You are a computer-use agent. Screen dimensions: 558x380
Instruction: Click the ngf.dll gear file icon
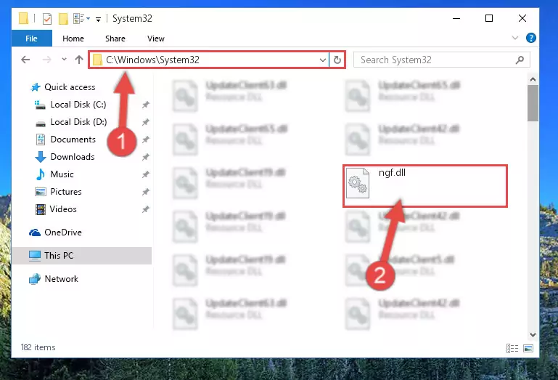[x=358, y=183]
